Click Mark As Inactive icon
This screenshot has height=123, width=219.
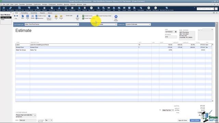[49, 17]
